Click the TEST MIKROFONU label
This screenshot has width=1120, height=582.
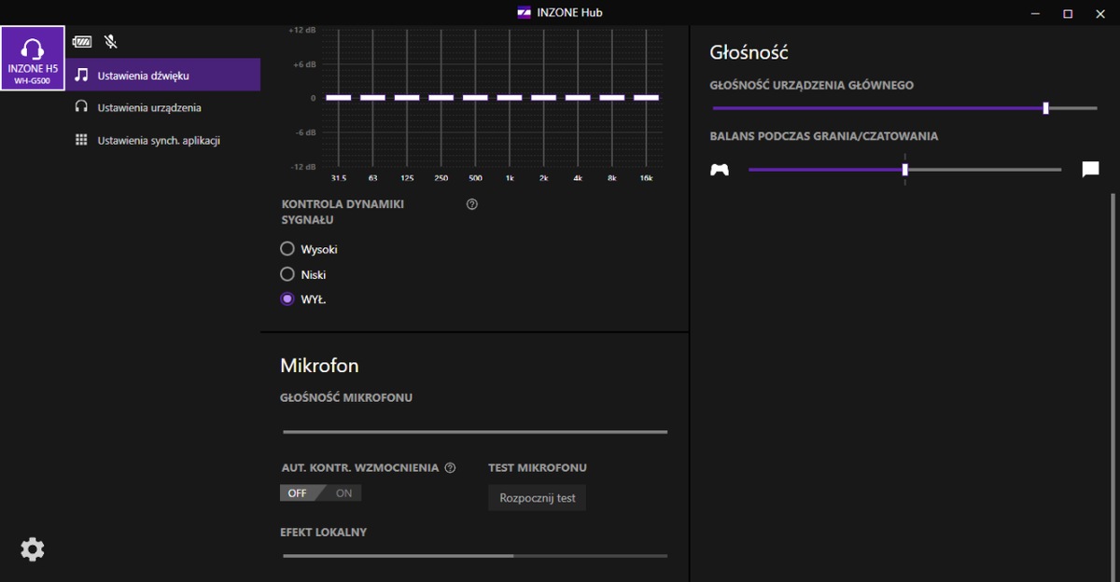pos(538,468)
